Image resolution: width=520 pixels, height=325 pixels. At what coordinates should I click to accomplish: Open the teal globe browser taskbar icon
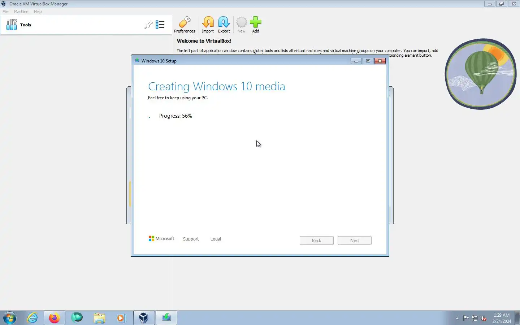[x=77, y=318]
